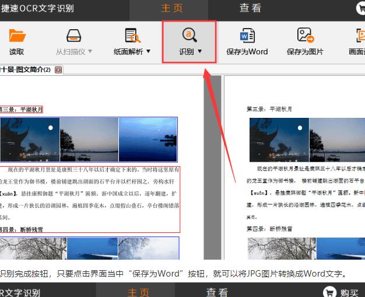Expand the 识别 dropdown arrow
Viewport: 365px width, 297px height.
click(200, 51)
